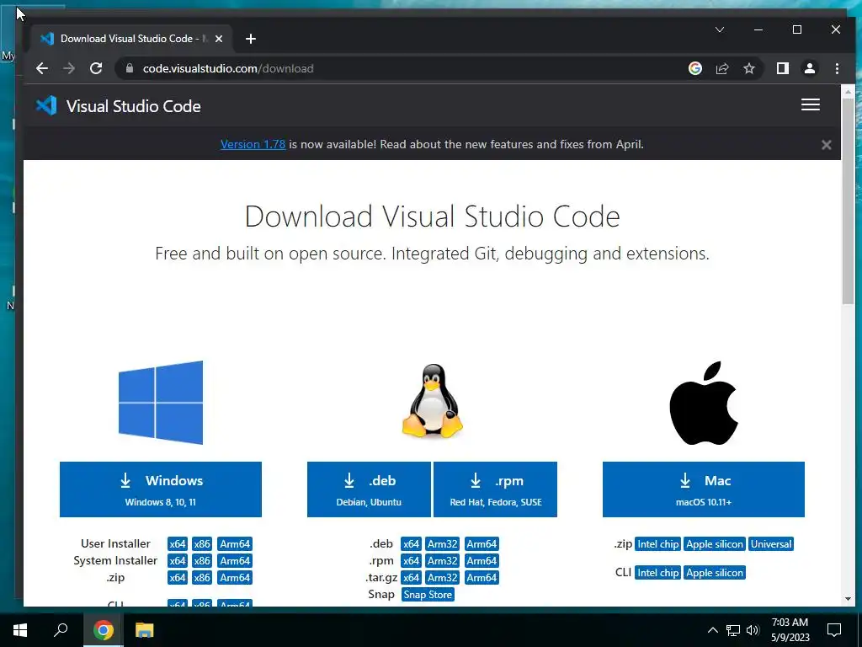
Task: Open the Chrome three-dot menu
Action: point(837,68)
